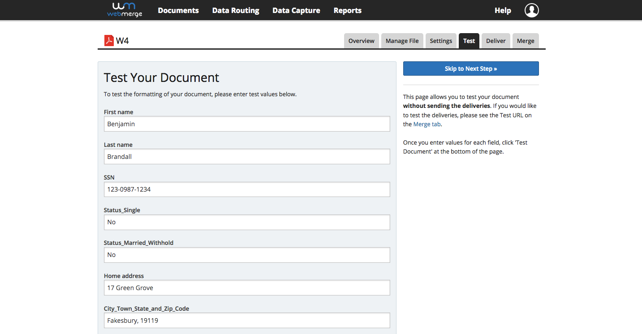The width and height of the screenshot is (642, 334).
Task: Open the Reports menu
Action: (x=348, y=10)
